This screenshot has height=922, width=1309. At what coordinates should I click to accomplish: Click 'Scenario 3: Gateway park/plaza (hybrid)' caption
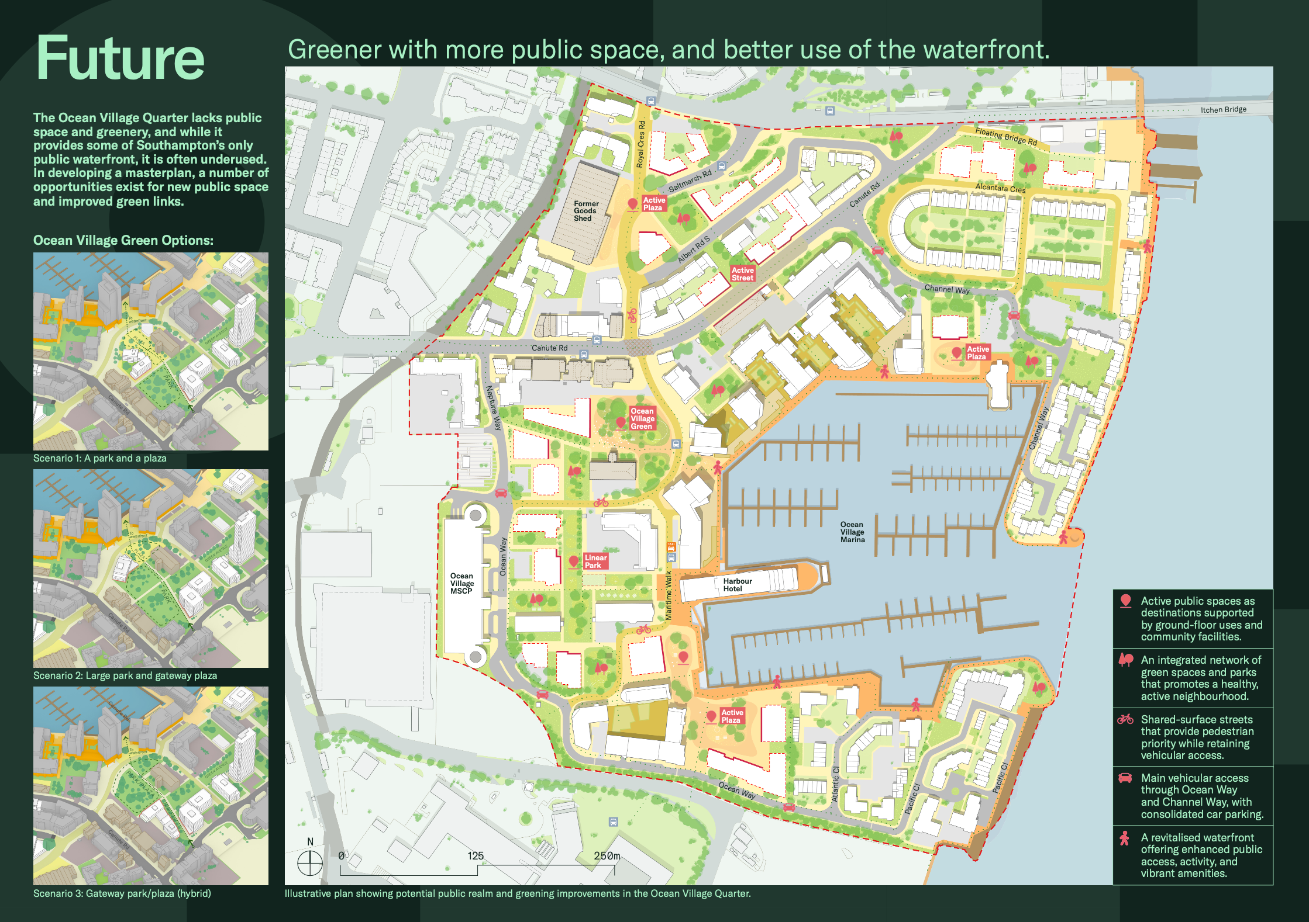click(x=122, y=893)
